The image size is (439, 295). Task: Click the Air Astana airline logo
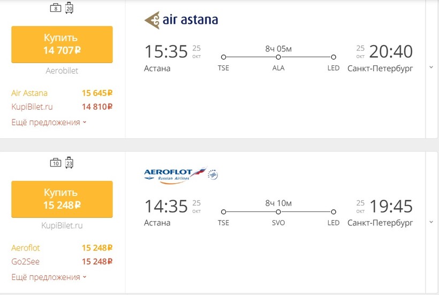[181, 20]
